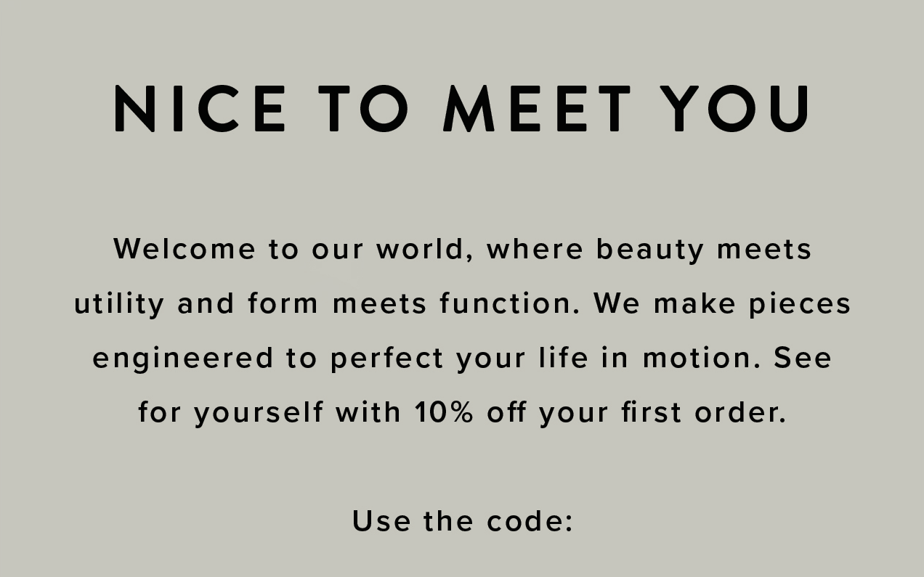Click the word 'engineered'
This screenshot has width=924, height=577.
point(183,359)
